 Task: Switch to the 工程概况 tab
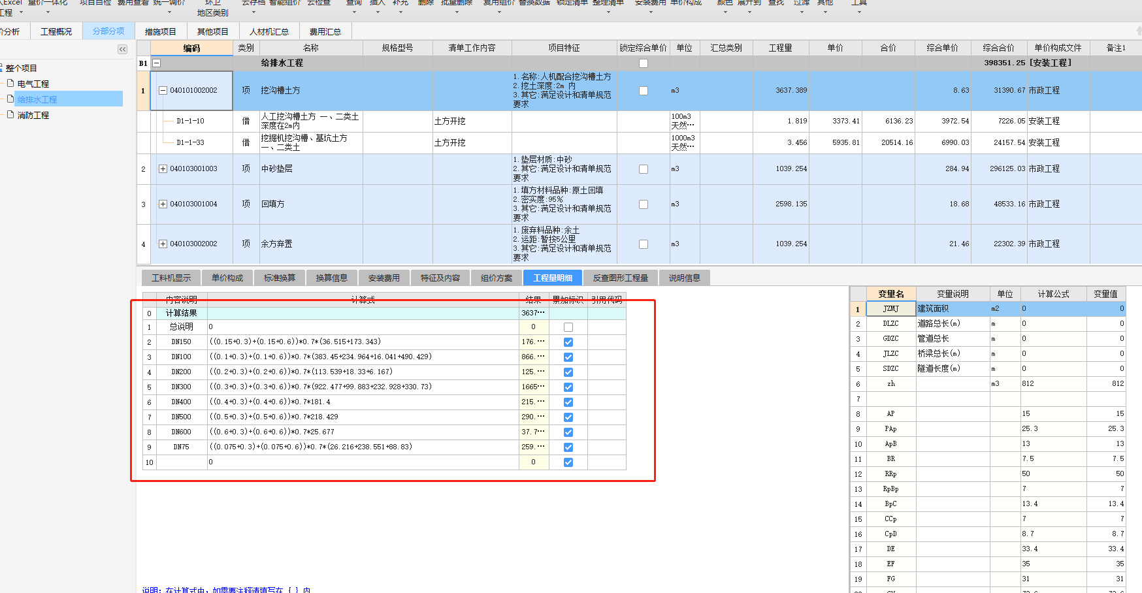pos(56,31)
